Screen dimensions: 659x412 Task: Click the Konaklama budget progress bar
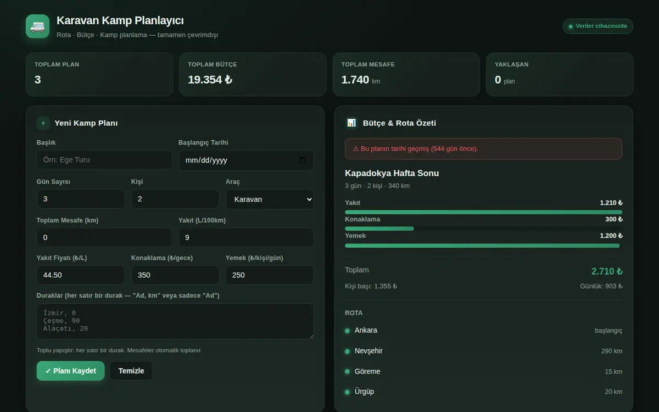tap(484, 229)
